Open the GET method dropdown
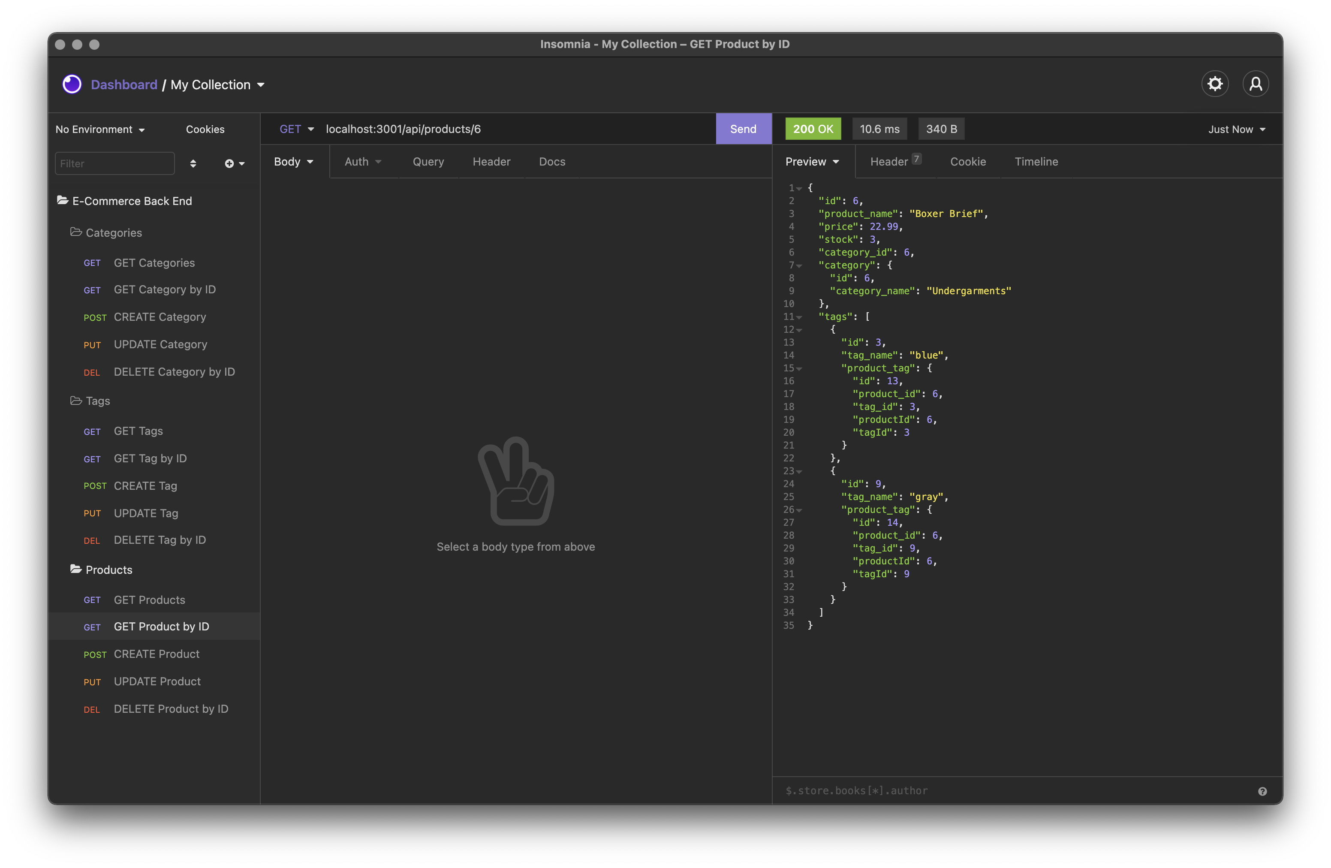The height and width of the screenshot is (868, 1331). click(296, 129)
